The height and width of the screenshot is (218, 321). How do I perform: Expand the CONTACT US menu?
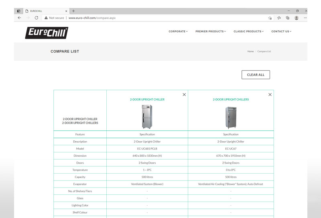coord(281,32)
